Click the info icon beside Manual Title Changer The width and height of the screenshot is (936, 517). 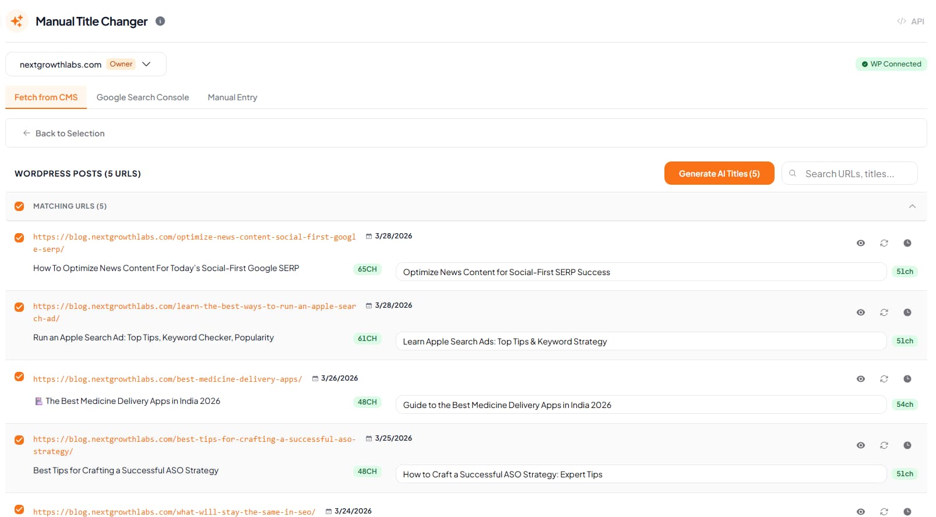pyautogui.click(x=160, y=21)
